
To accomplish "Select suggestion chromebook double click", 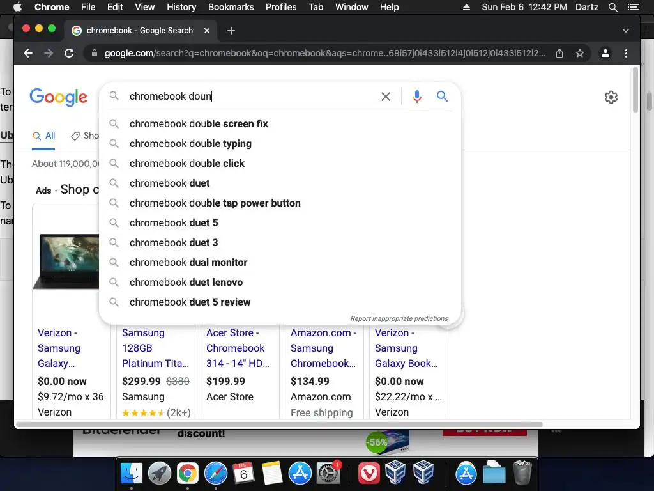I will pos(280,163).
